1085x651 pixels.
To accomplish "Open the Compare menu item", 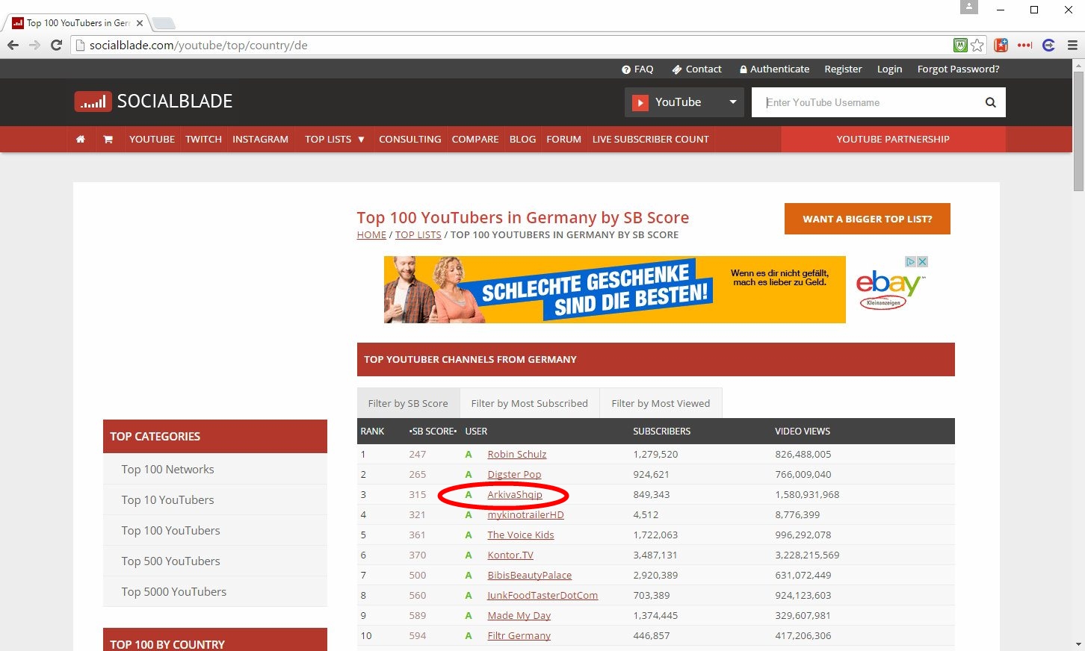I will pos(475,140).
